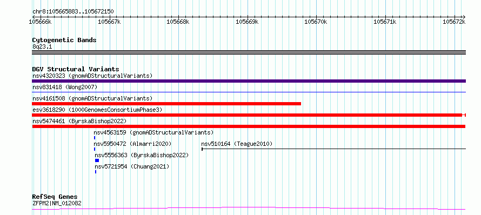Select the magenta ZFPM2 gene line
481x215 pixels.
click(x=249, y=209)
